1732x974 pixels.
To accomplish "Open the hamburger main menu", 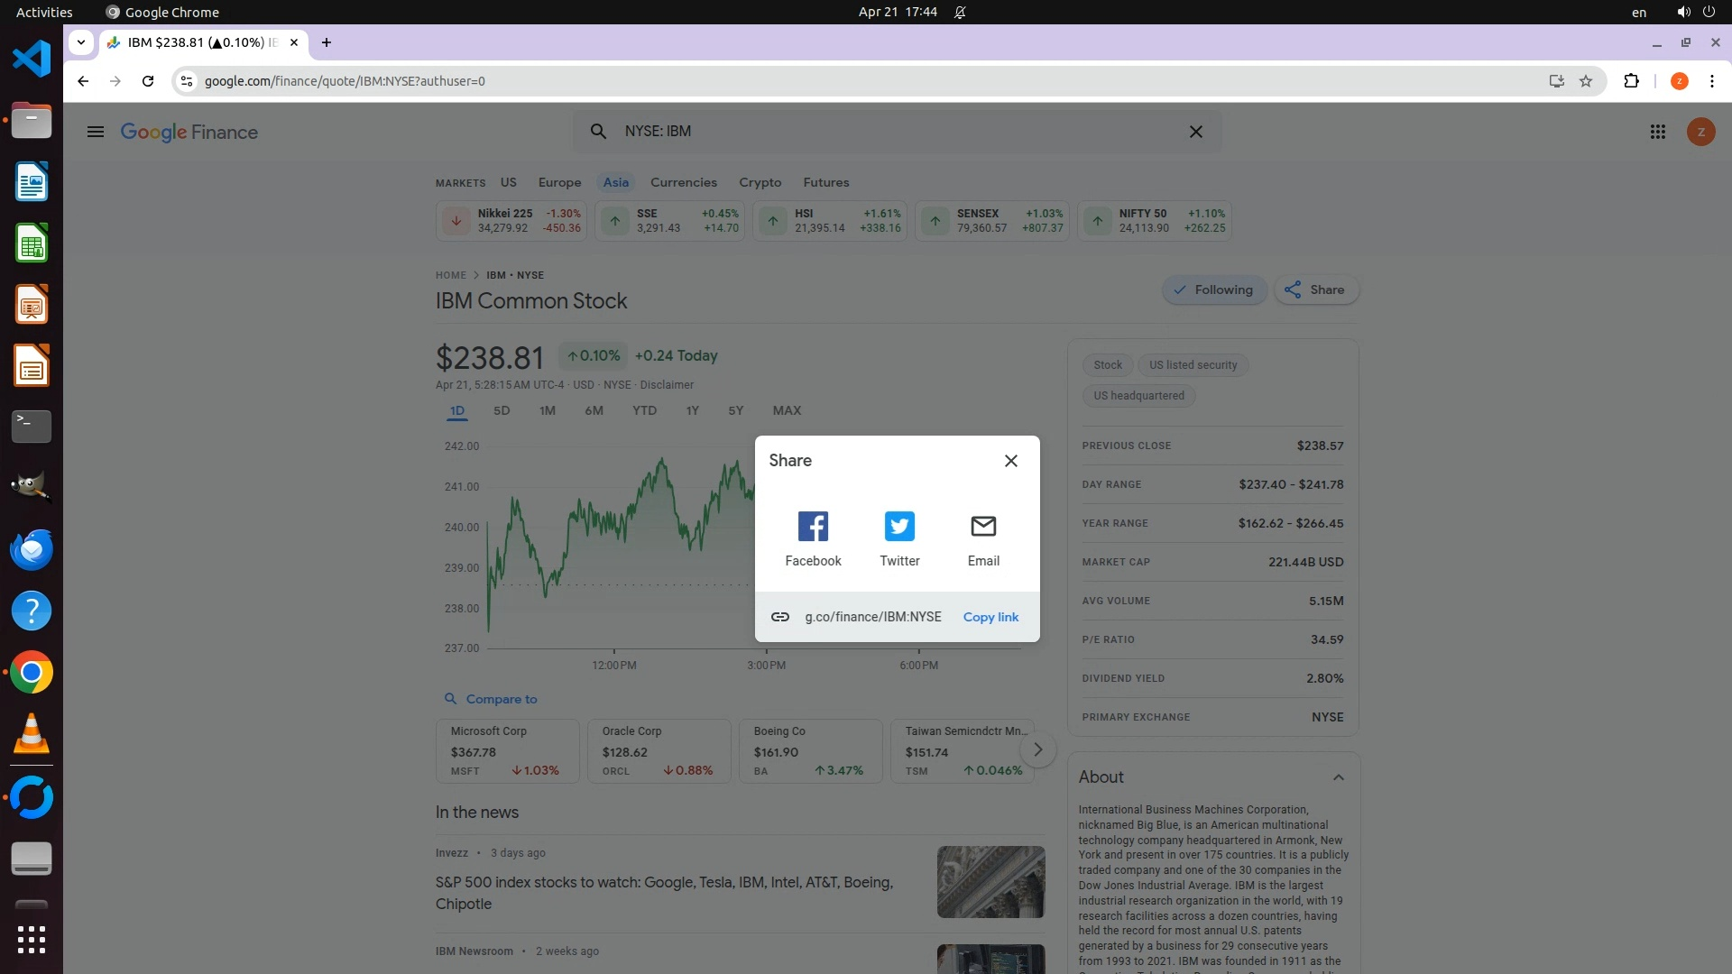I will tap(96, 133).
